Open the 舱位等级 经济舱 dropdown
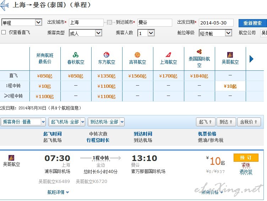 pos(216,33)
